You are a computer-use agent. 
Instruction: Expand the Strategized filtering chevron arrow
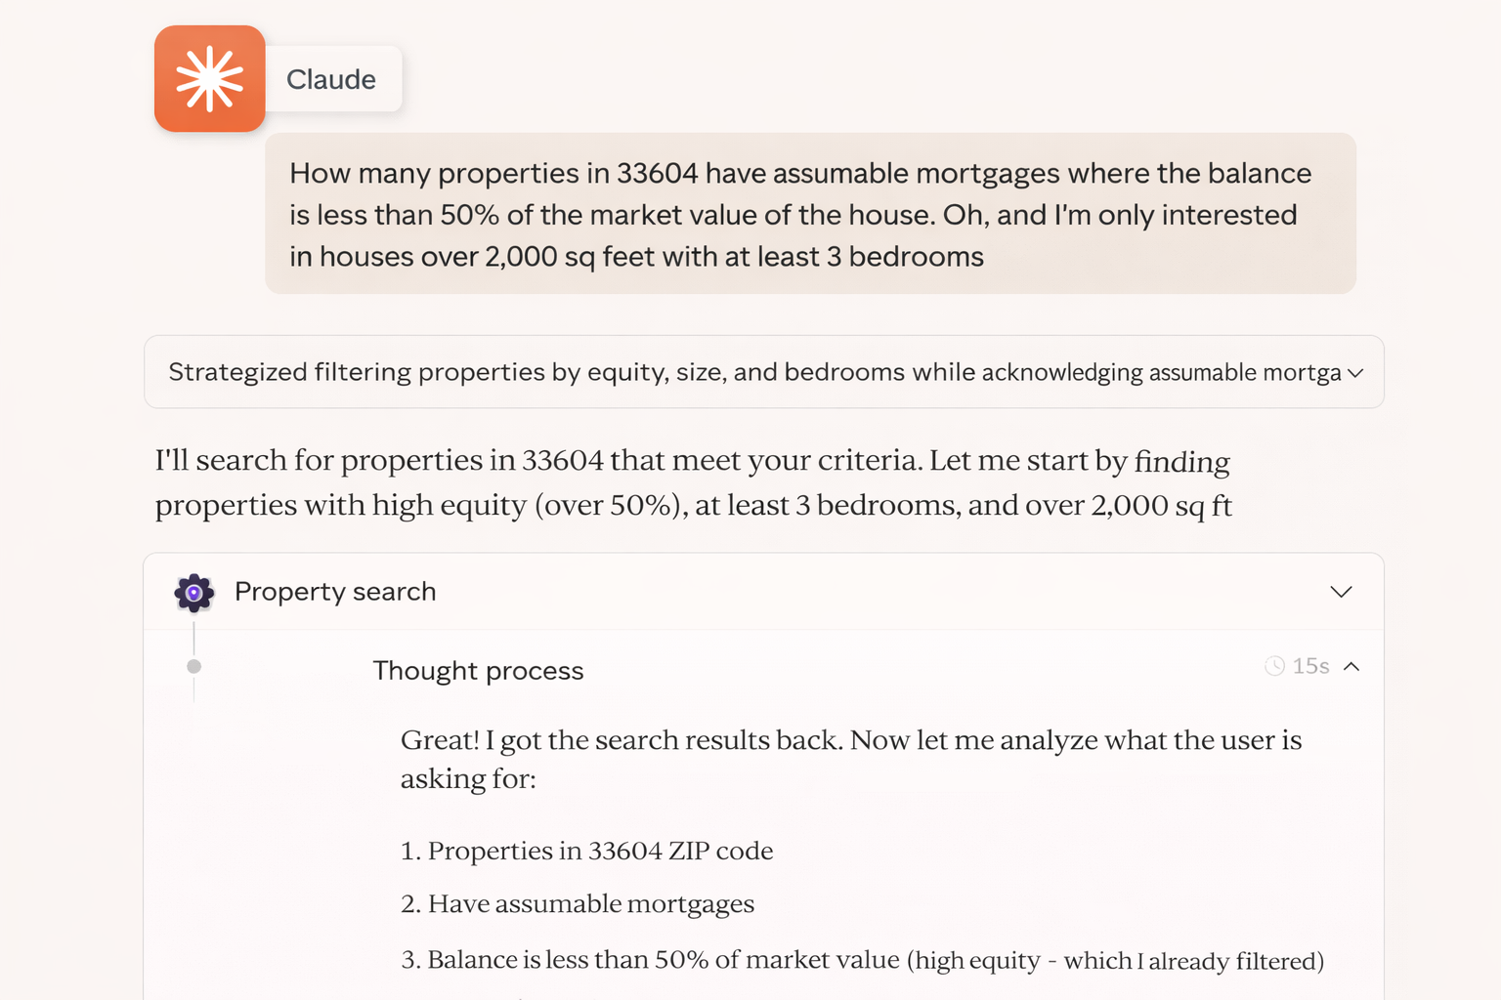[1355, 373]
